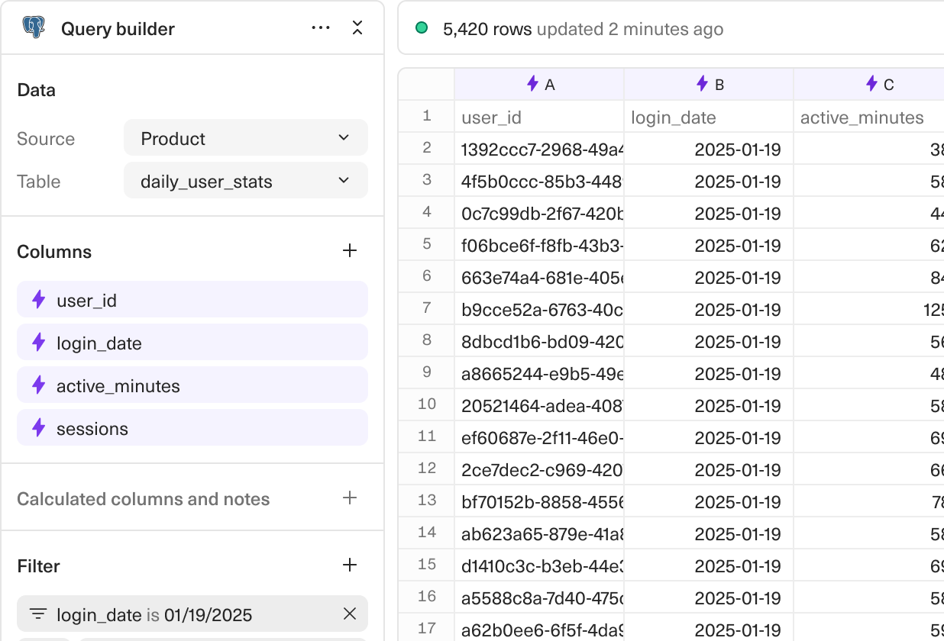Image resolution: width=944 pixels, height=641 pixels.
Task: Click the Columns section heading
Action: click(54, 252)
